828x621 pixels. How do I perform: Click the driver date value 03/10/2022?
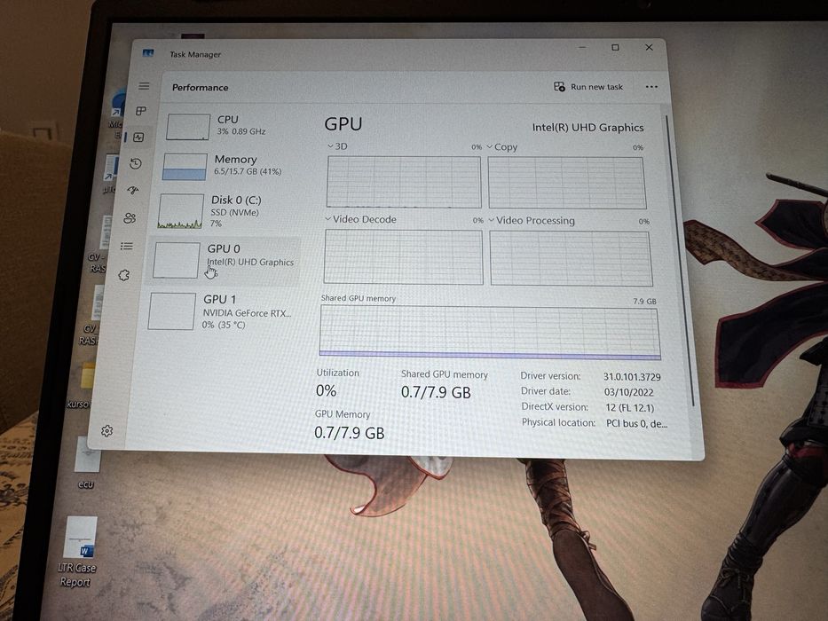(629, 392)
